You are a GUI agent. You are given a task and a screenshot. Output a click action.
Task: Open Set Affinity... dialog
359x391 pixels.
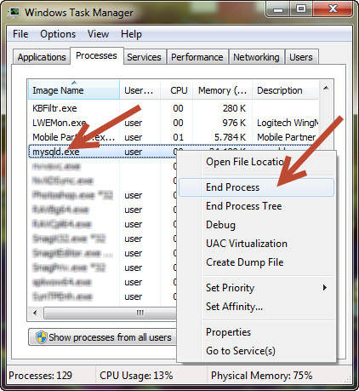(257, 307)
